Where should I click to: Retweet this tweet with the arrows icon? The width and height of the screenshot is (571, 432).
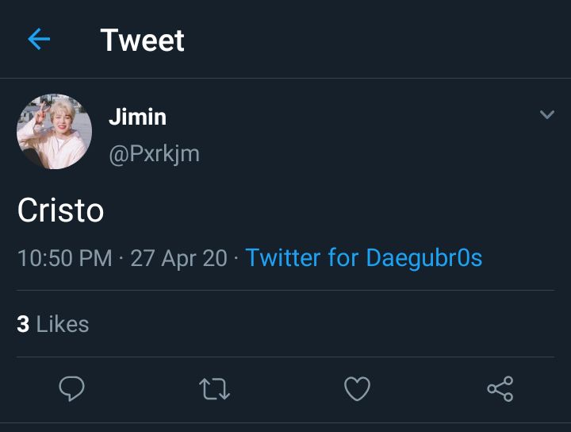tap(214, 389)
